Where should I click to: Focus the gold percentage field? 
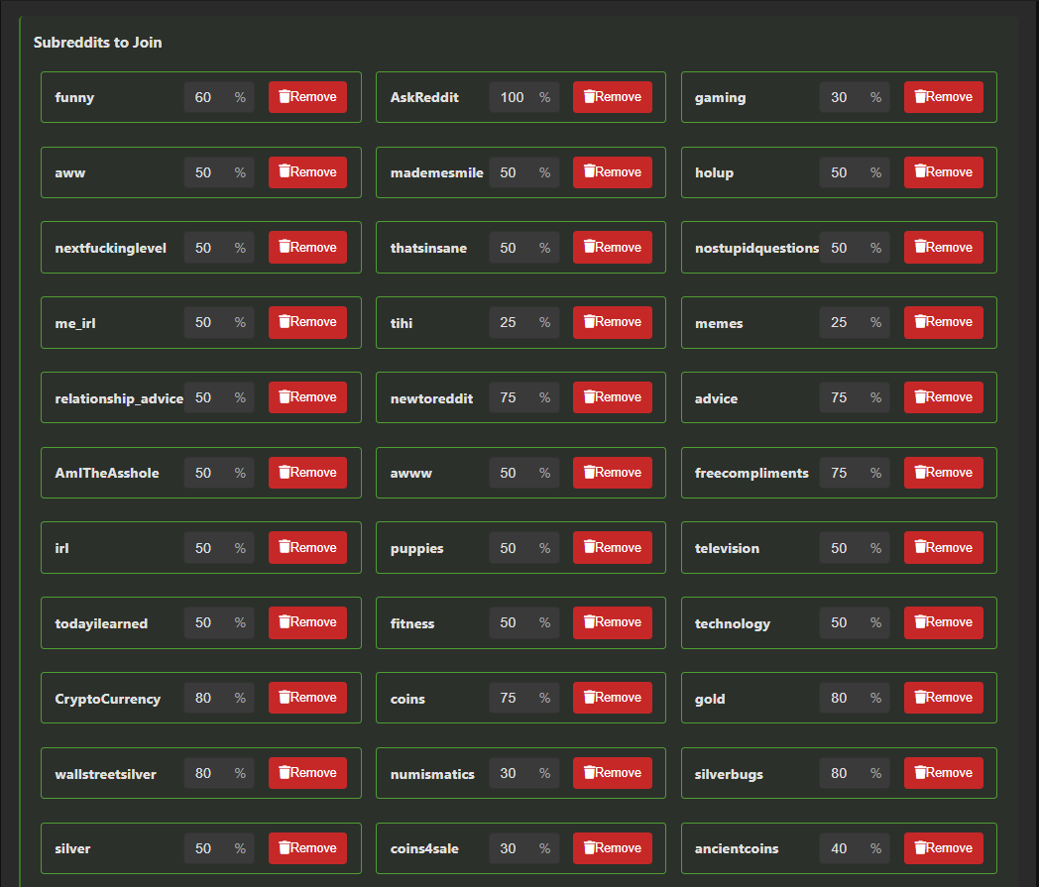click(x=855, y=699)
